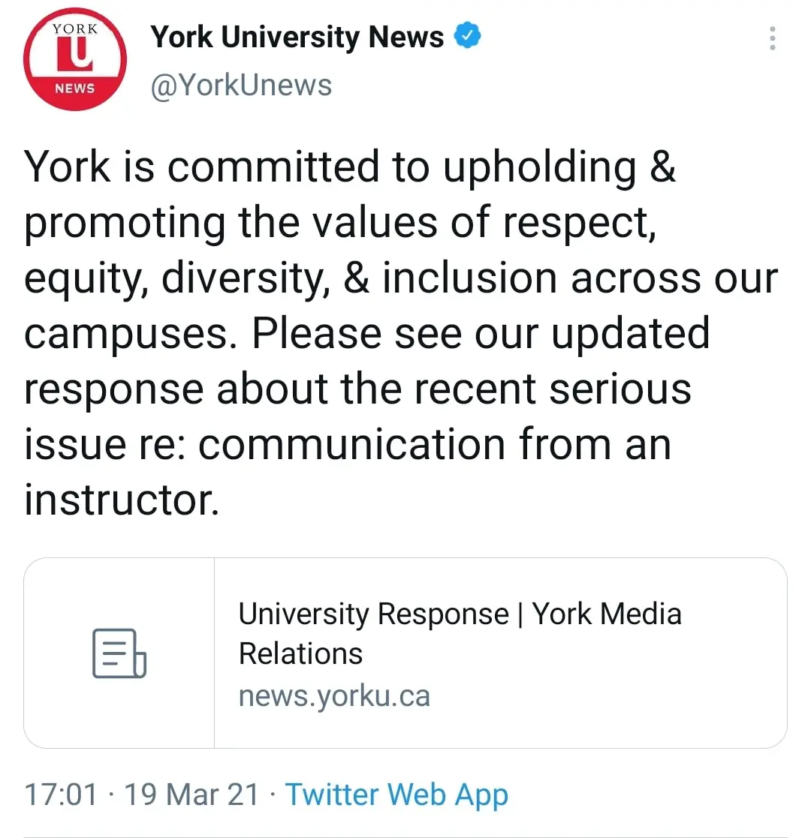Click the line 'response about the recent serious'
Screen dimensions: 811x838
click(357, 389)
